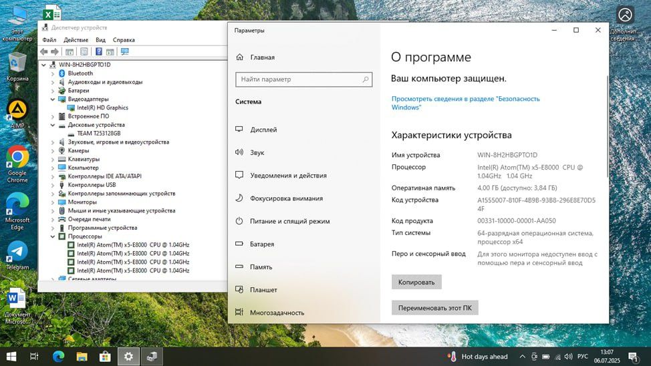Click Переименовать этот ПК button
651x366 pixels.
(434, 308)
